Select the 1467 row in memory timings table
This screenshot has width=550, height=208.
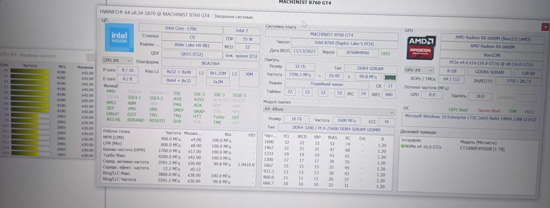tap(327, 149)
